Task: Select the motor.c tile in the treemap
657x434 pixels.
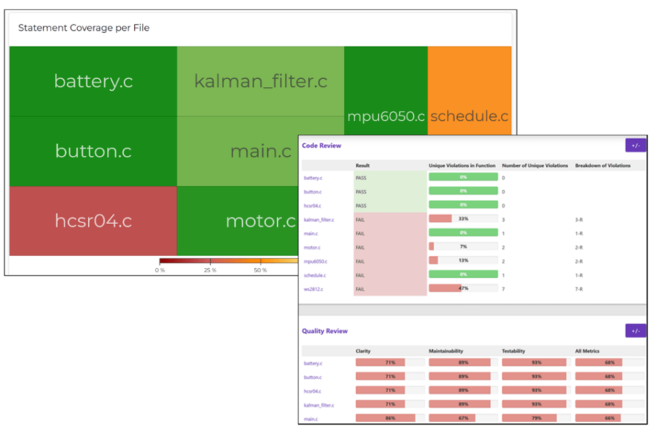Action: 261,221
